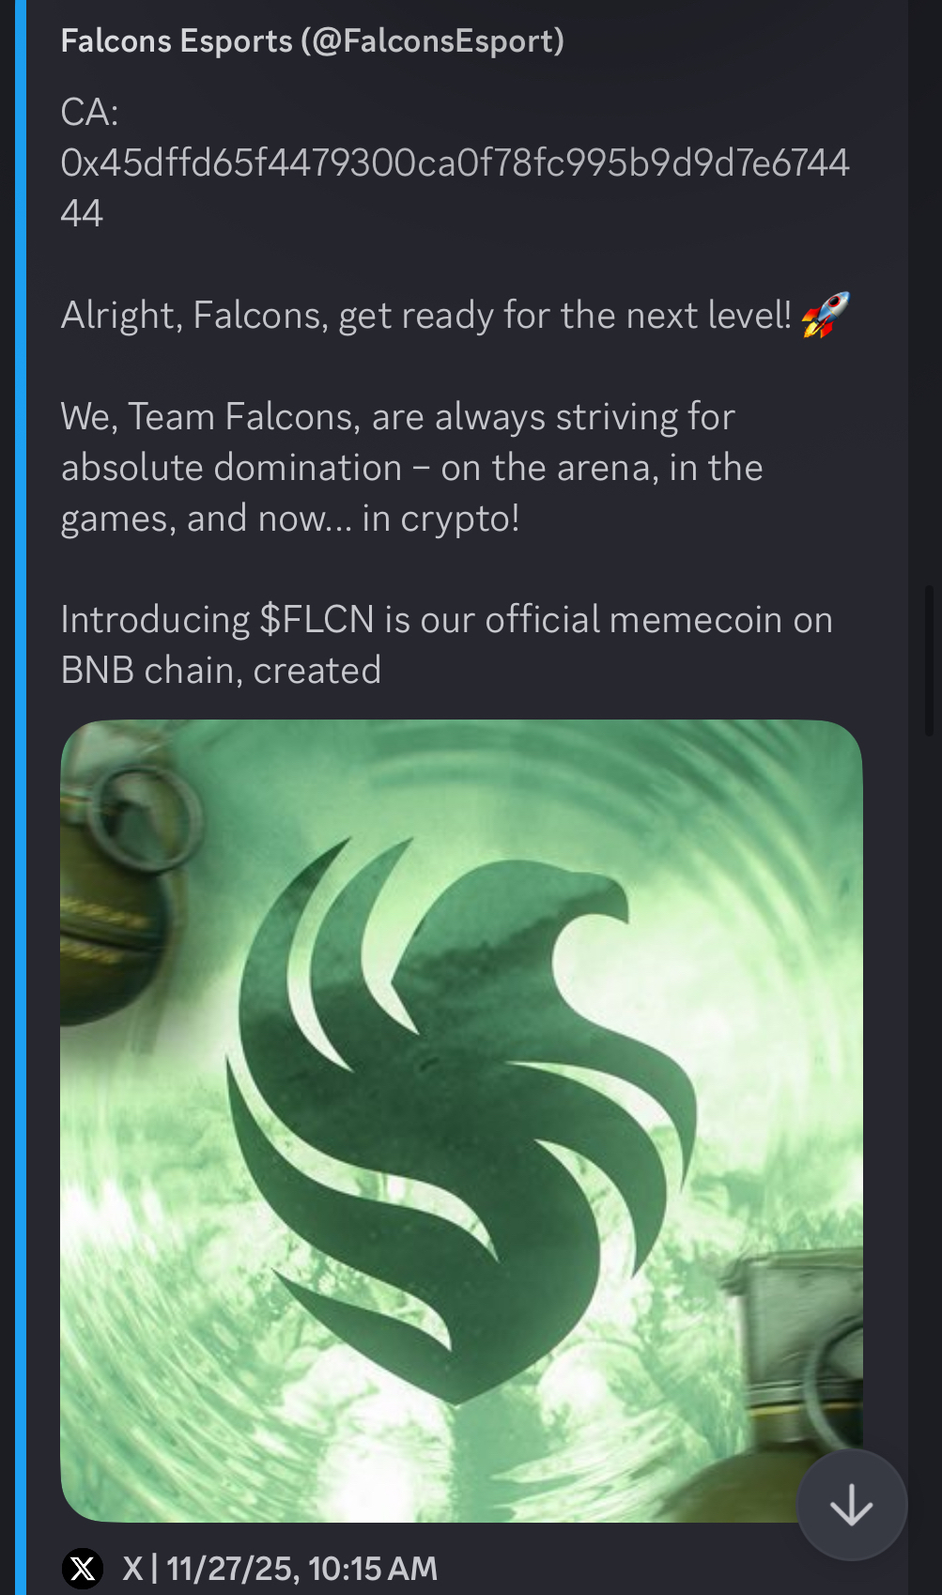Tap the jump-to-bottom down arrow button

click(x=851, y=1505)
